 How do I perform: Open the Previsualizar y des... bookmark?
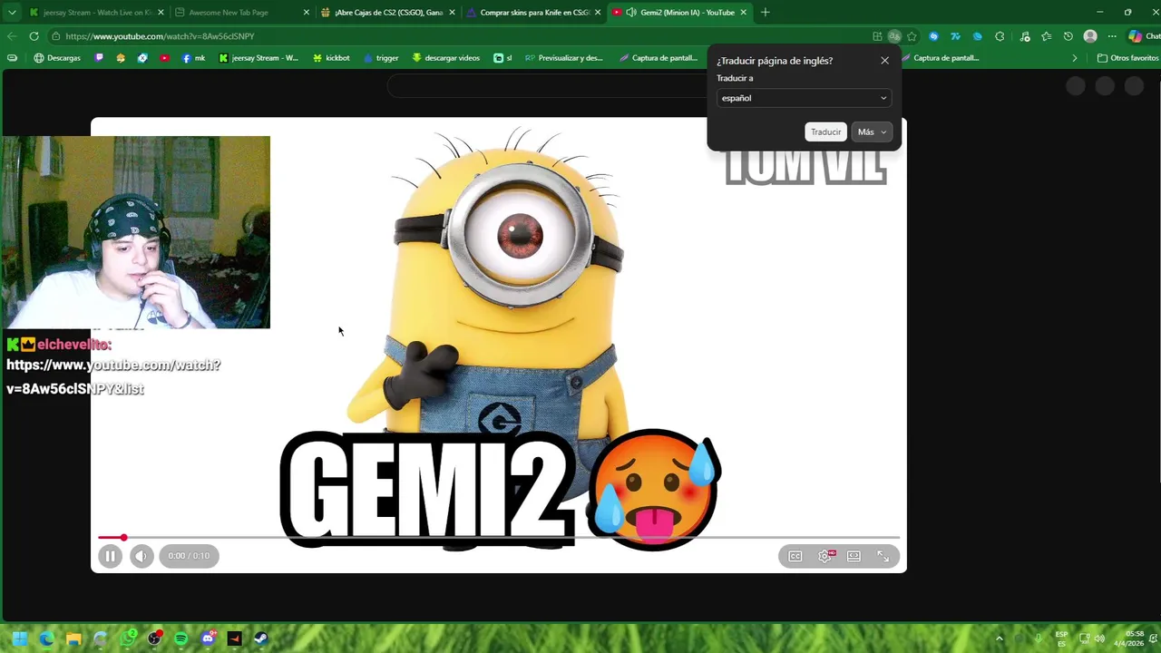(x=563, y=58)
